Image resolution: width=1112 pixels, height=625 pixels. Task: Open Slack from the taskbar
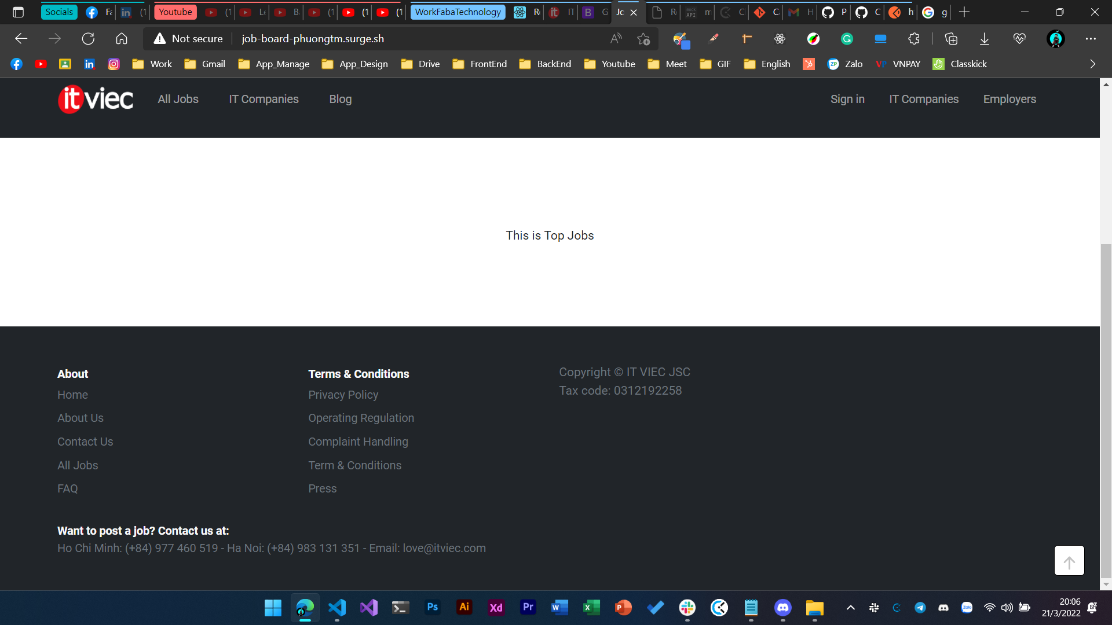pyautogui.click(x=687, y=608)
